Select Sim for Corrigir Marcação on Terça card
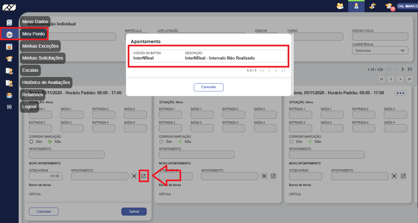Screen dimensions: 418x223 tap(31, 142)
